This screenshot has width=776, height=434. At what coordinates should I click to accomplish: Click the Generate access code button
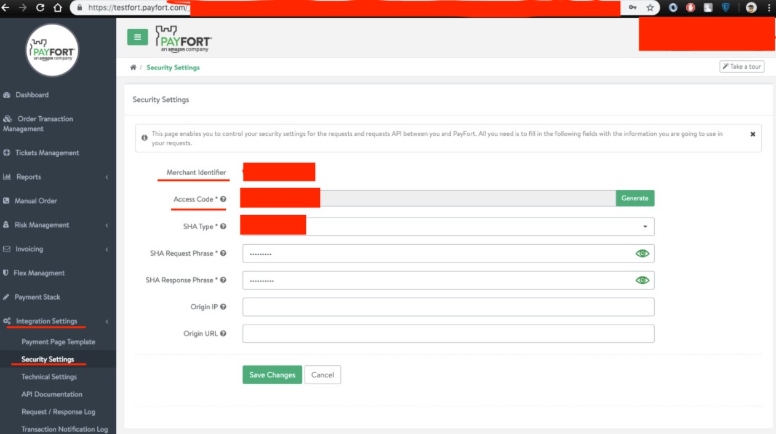point(635,198)
